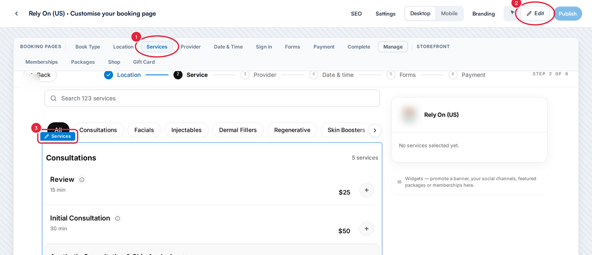Screen dimensions: 592x255
Task: Click the Location step checkmark icon
Action: pos(108,75)
